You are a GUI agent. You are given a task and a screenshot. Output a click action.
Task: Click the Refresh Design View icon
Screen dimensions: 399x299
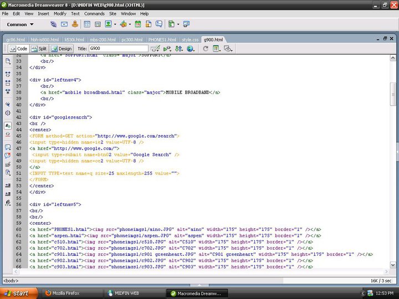206,48
